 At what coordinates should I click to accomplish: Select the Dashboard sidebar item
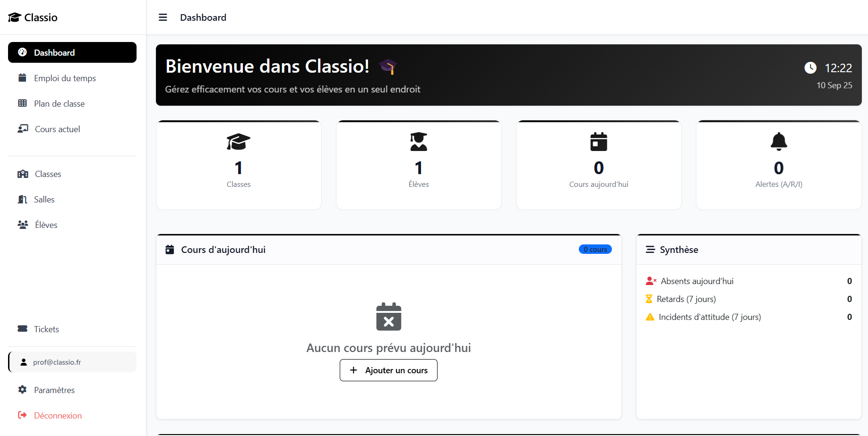point(72,52)
